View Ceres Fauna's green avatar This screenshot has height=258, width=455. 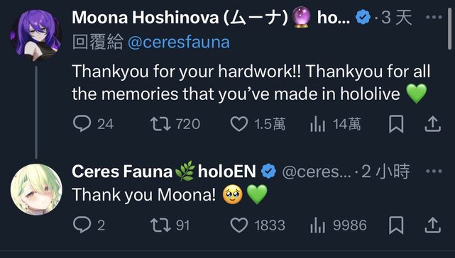pyautogui.click(x=36, y=189)
